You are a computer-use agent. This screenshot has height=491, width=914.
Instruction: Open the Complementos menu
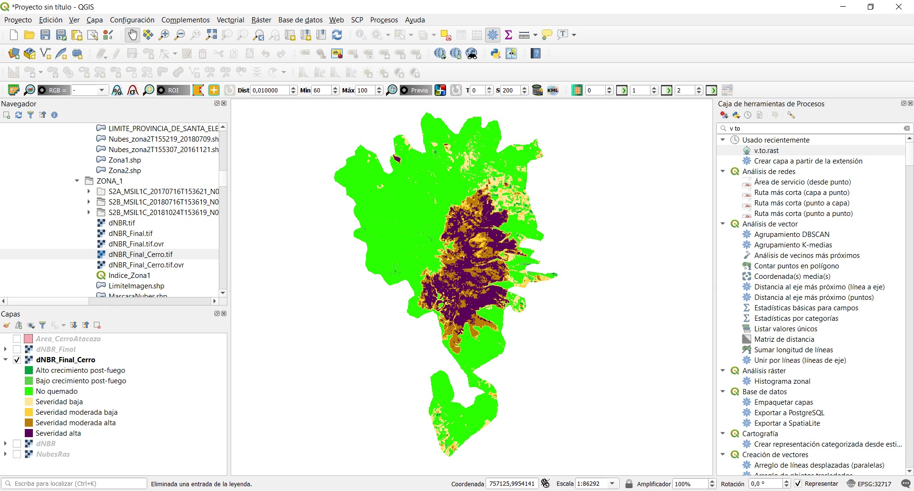(x=185, y=20)
